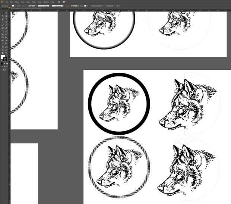
Task: Apply solid Color mode below fill swatches
Action: pyautogui.click(x=2, y=63)
